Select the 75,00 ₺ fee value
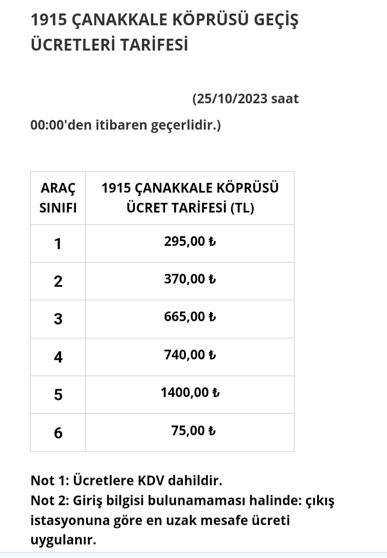 pyautogui.click(x=193, y=430)
